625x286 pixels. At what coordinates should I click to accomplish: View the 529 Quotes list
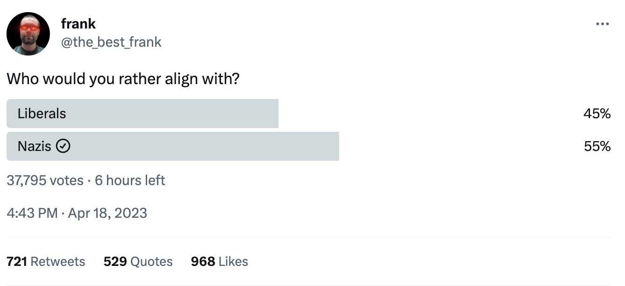pos(138,261)
